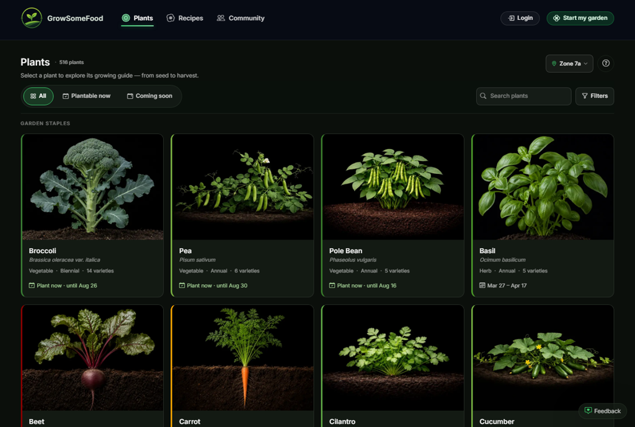Viewport: 635px width, 427px height.
Task: Click the 'Plants' page heading
Action: [x=35, y=62]
